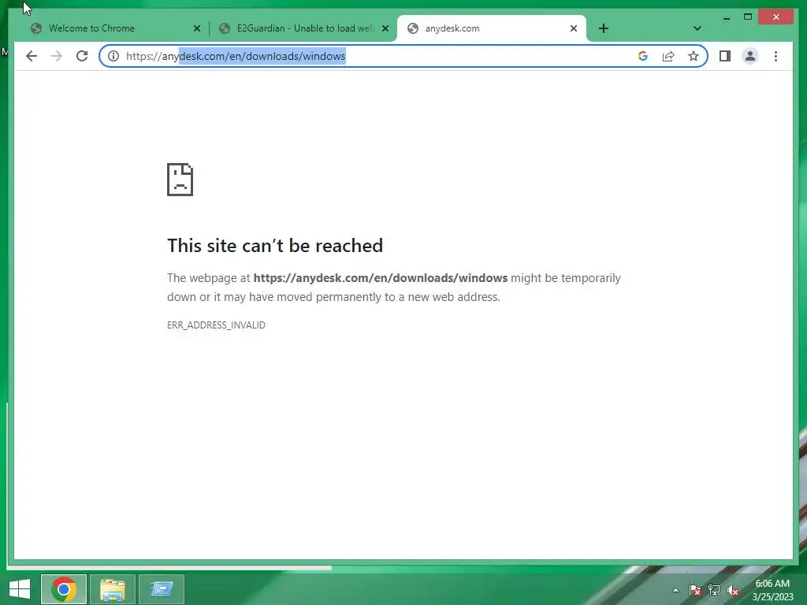Open the Chrome profile avatar menu
807x605 pixels.
point(750,56)
